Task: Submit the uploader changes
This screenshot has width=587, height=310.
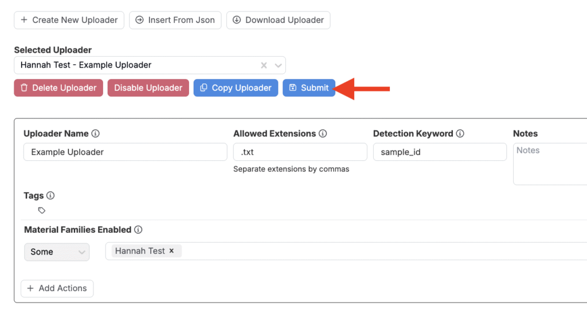Action: pos(309,88)
